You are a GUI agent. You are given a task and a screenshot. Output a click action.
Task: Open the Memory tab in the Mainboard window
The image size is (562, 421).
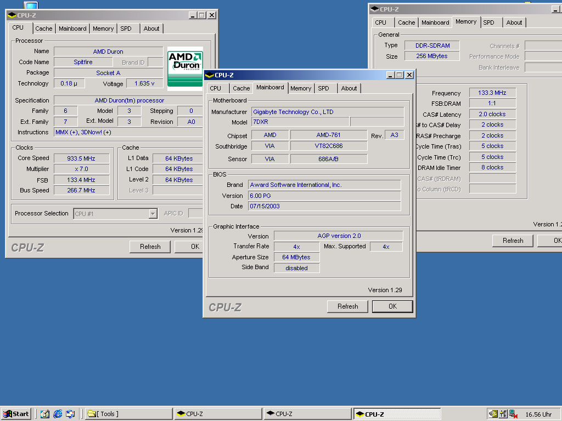pos(301,88)
